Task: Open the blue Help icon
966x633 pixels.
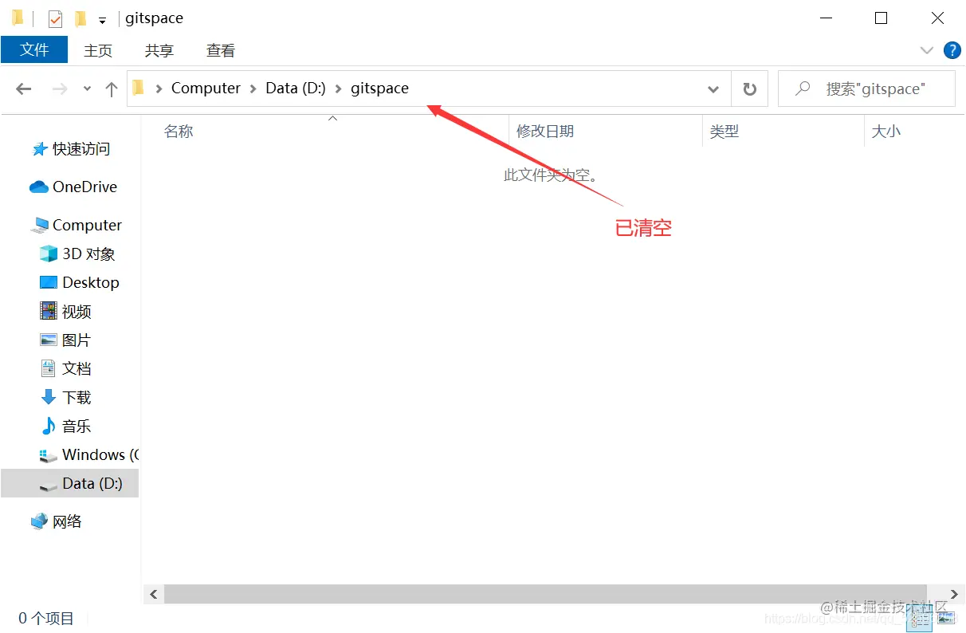Action: point(952,50)
